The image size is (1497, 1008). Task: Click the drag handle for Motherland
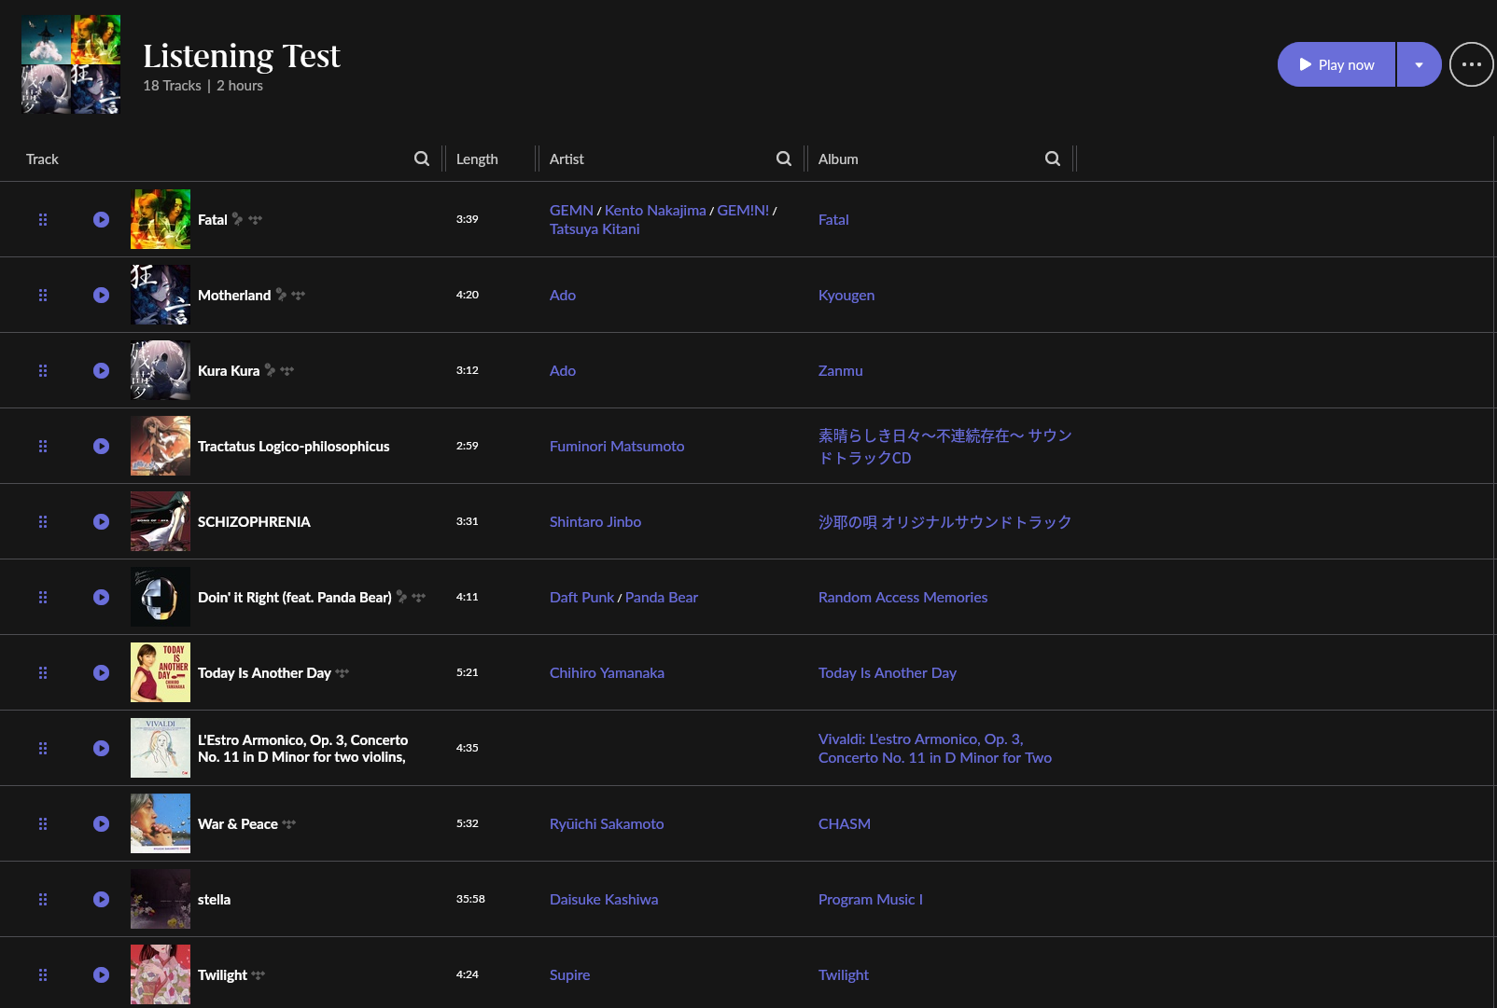pyautogui.click(x=43, y=296)
